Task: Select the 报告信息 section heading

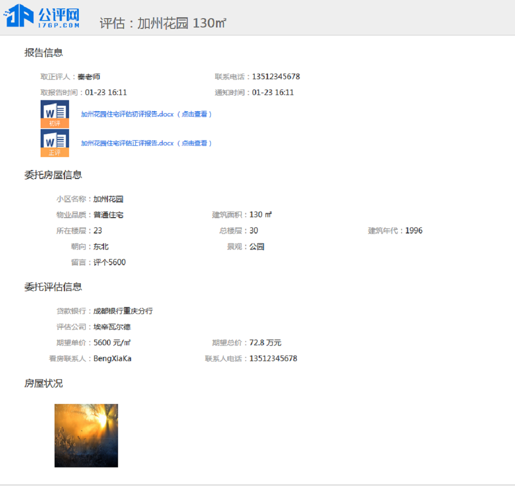Action: click(43, 53)
